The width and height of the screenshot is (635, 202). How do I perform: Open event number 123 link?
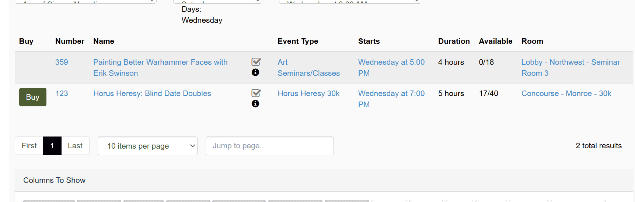62,93
